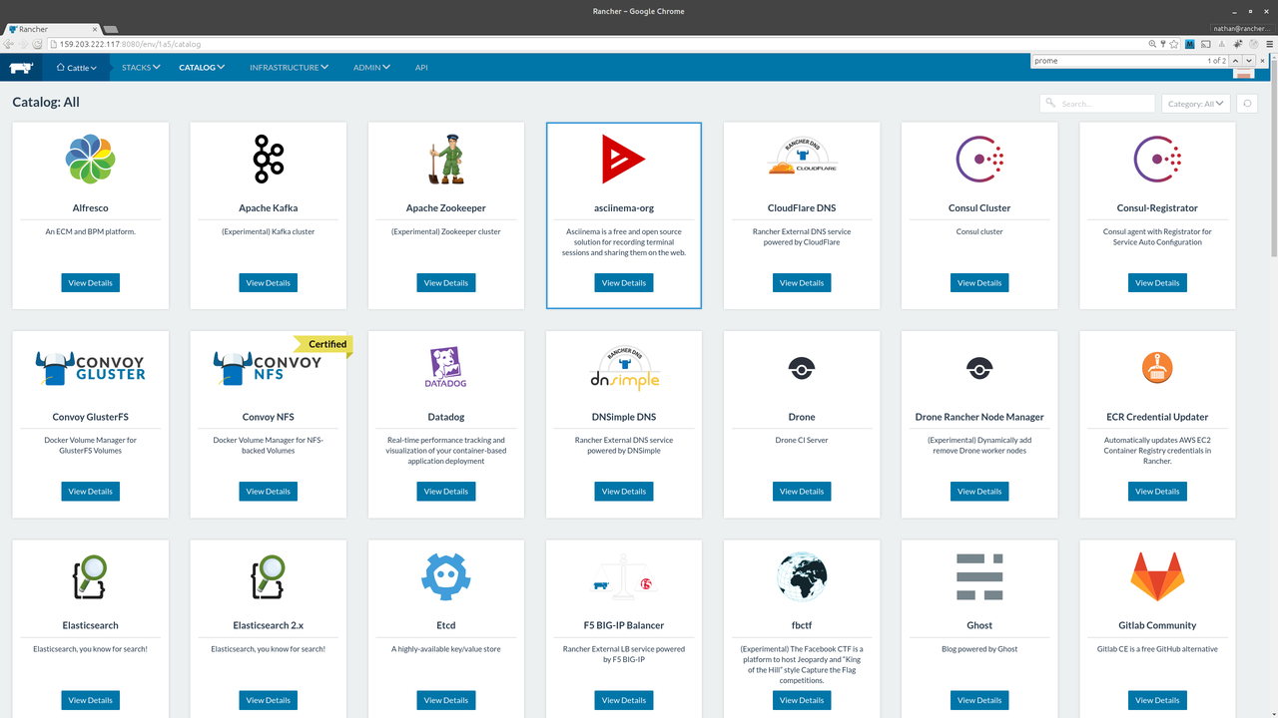Click the catalog refresh icon button

(x=1246, y=104)
